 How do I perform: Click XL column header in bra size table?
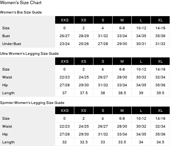pos(160,20)
